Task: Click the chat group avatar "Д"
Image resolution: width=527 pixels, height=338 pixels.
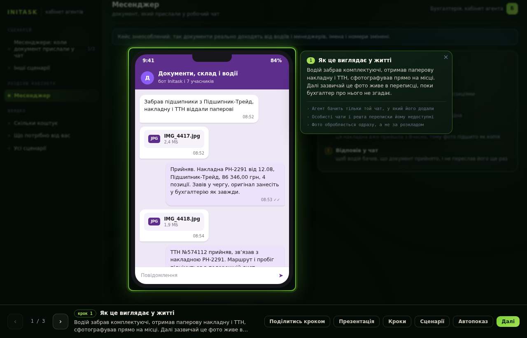Action: click(147, 78)
